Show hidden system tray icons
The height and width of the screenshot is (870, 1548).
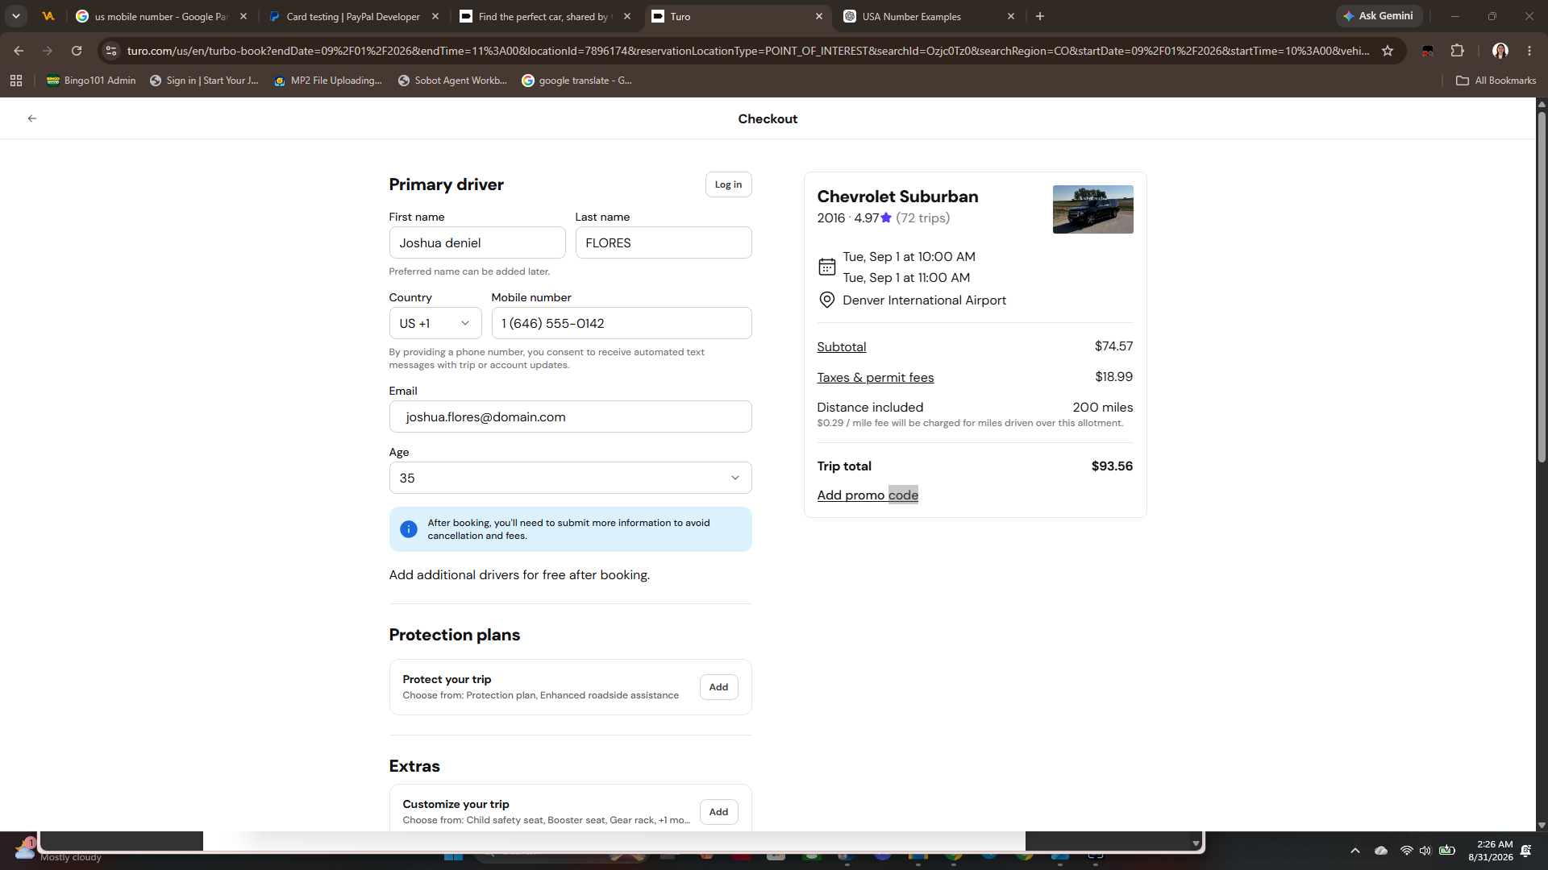(x=1355, y=851)
